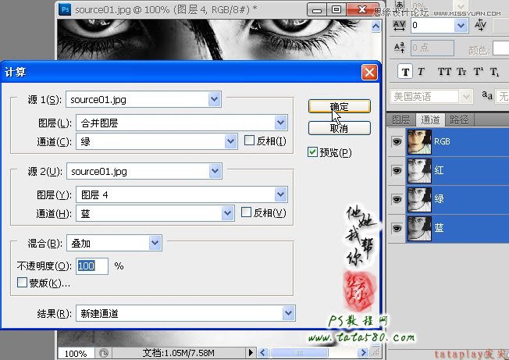Viewport: 509px width, 360px height.
Task: Switch to the 图层 tab
Action: click(401, 119)
